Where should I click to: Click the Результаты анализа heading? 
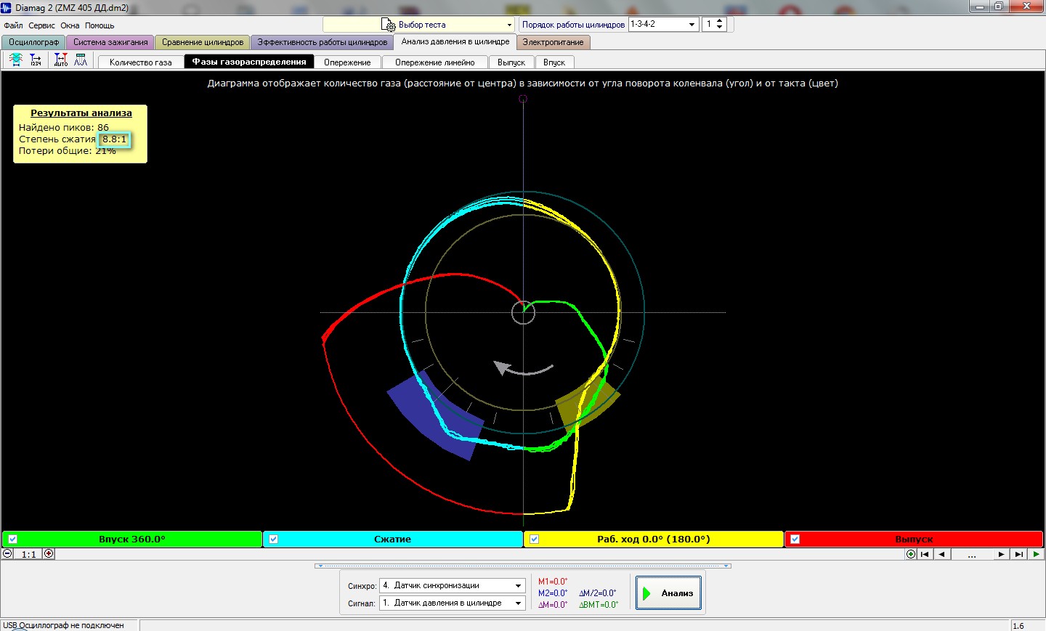click(x=81, y=113)
